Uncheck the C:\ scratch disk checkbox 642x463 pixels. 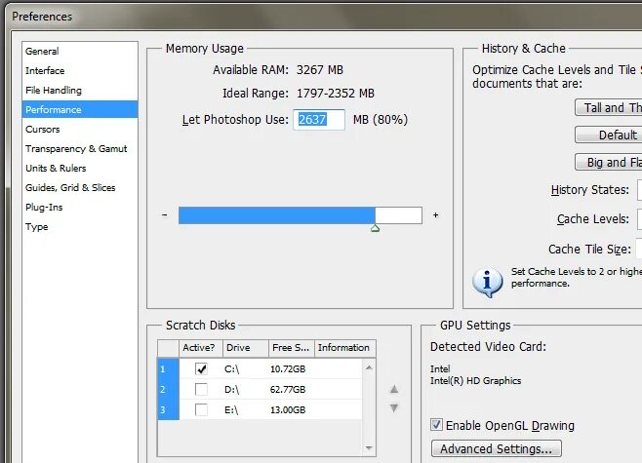pyautogui.click(x=201, y=368)
